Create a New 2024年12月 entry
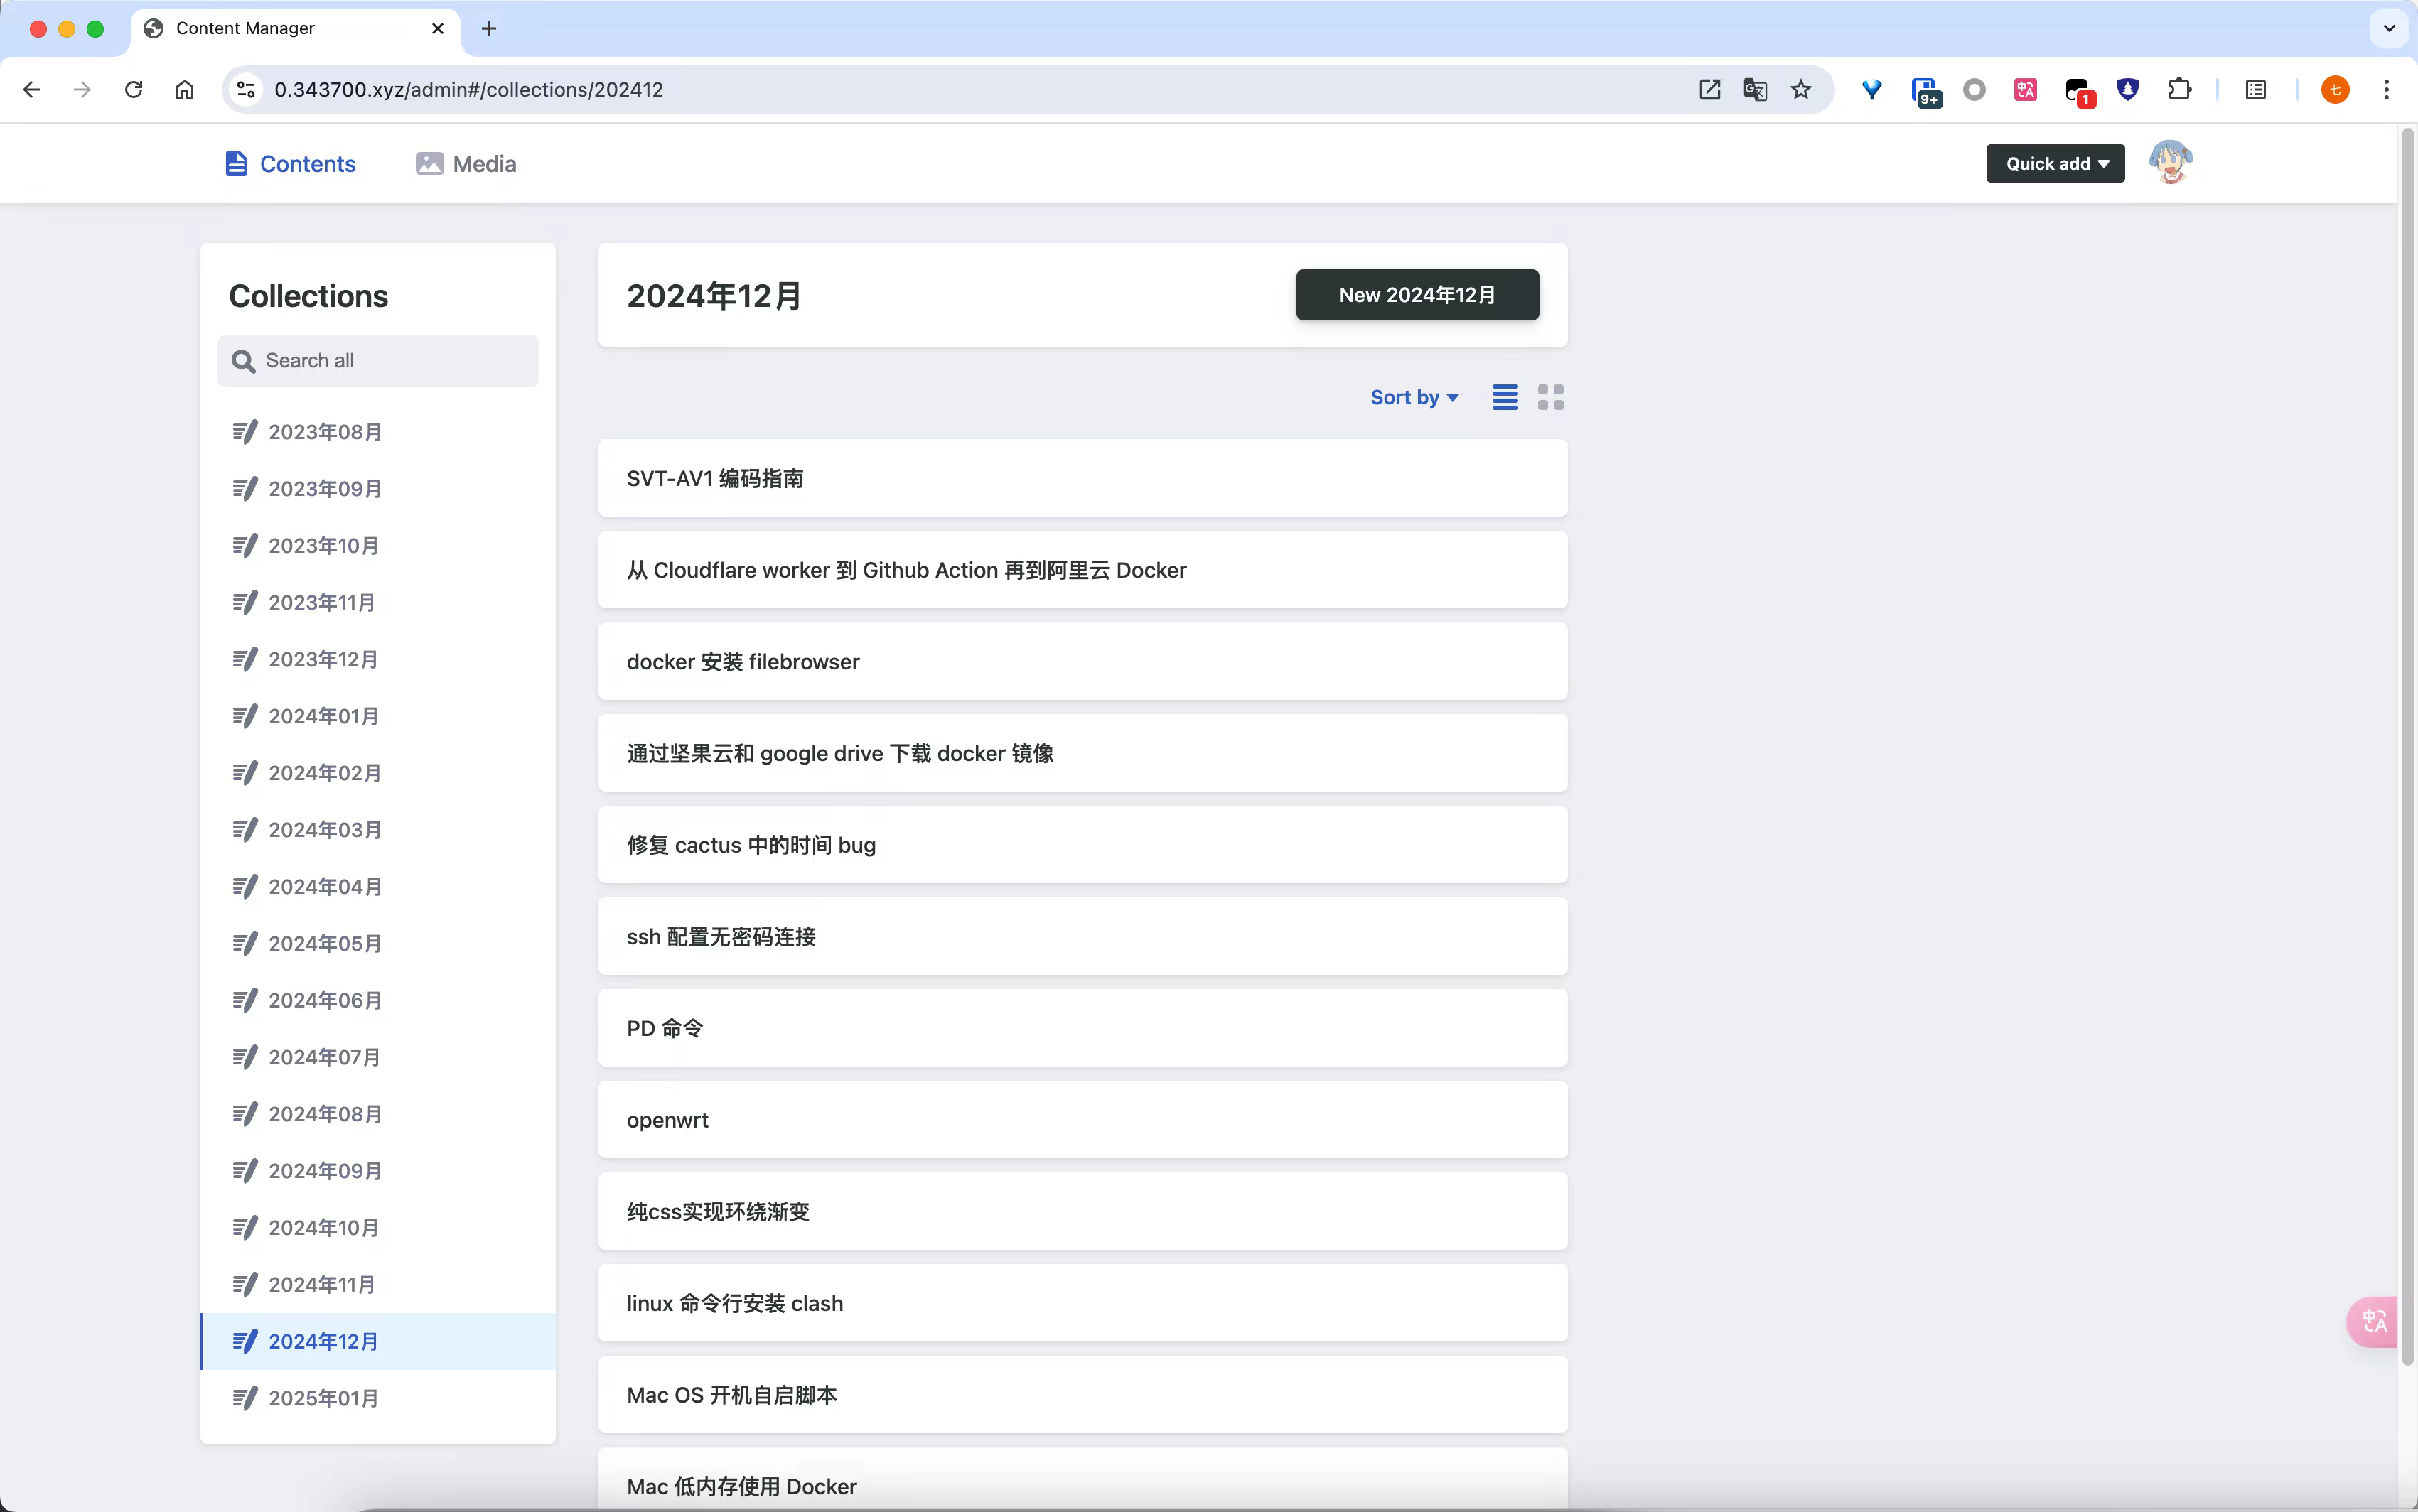The height and width of the screenshot is (1512, 2418). click(x=1417, y=295)
